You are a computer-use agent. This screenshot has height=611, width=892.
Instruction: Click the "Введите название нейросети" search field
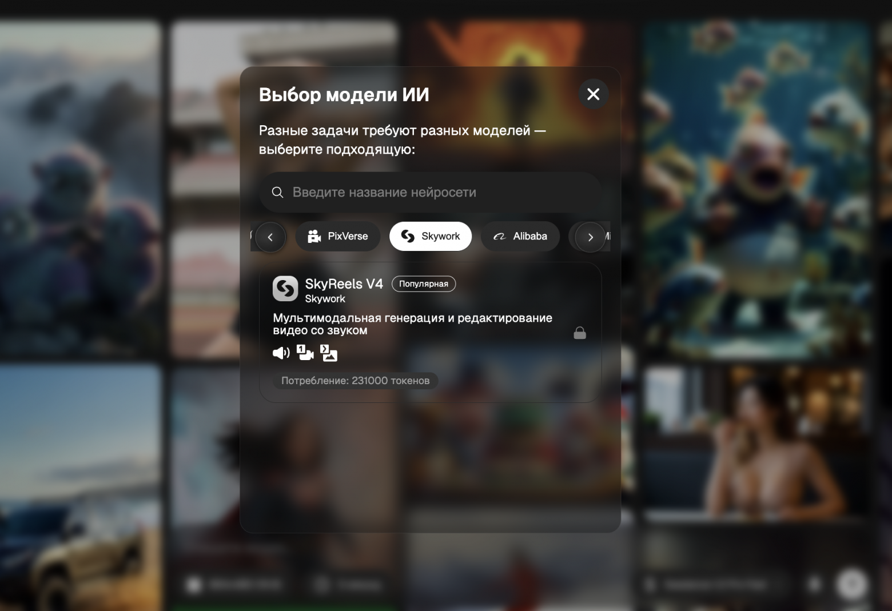(x=430, y=192)
